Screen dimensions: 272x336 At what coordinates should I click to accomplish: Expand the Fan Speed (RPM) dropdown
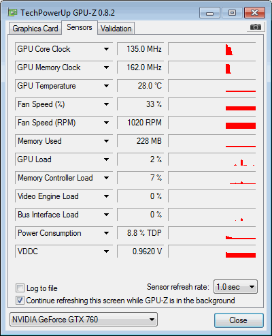[106, 123]
